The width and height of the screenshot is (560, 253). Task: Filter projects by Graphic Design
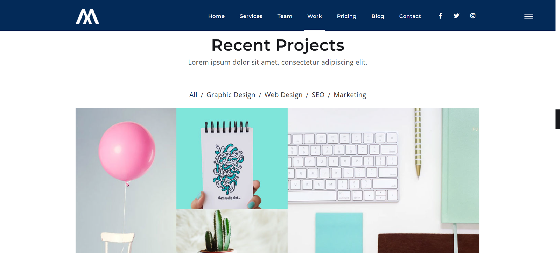(231, 95)
